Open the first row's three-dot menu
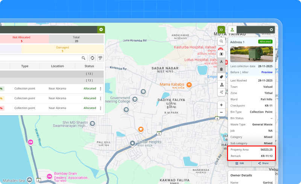Screen dimensions: 301x184 [100, 89]
